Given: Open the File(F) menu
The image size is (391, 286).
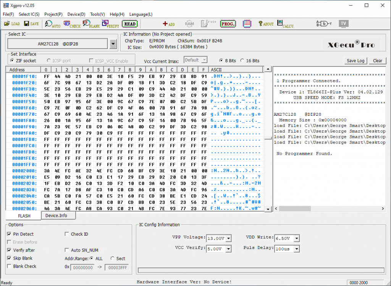Looking at the screenshot, I should click(x=8, y=15).
